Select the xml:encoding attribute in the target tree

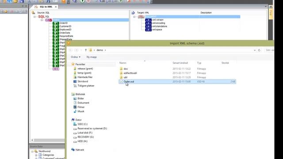(158, 23)
